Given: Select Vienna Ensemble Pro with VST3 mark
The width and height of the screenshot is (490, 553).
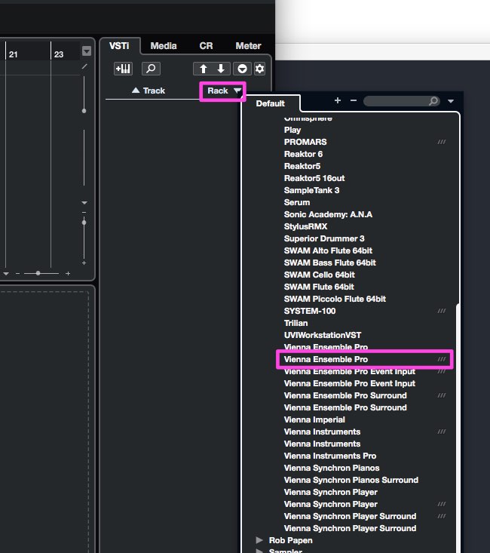Looking at the screenshot, I should tap(364, 359).
